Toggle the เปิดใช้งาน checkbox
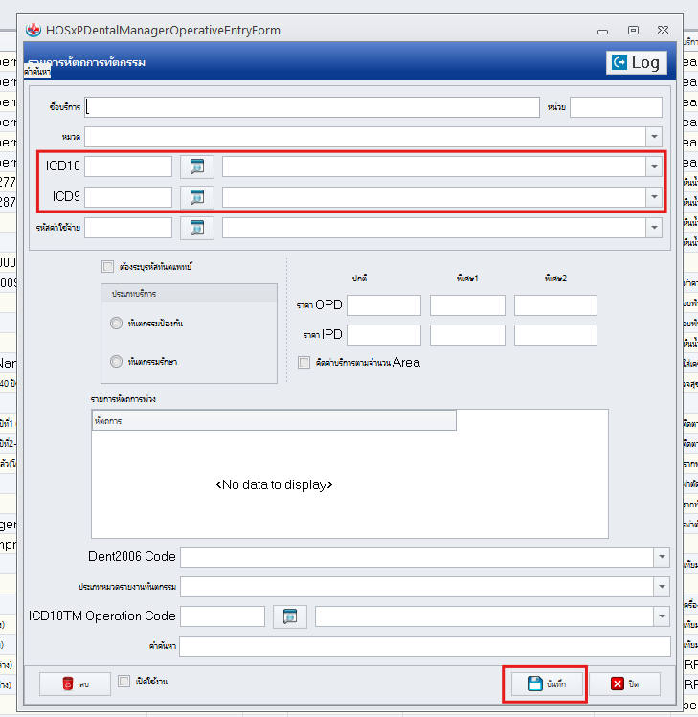 coord(124,682)
